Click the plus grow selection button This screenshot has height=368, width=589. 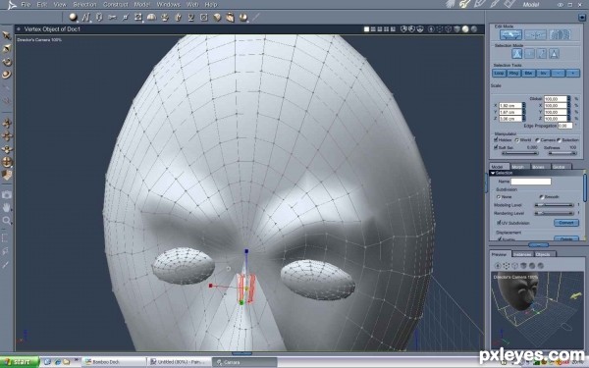click(x=573, y=74)
